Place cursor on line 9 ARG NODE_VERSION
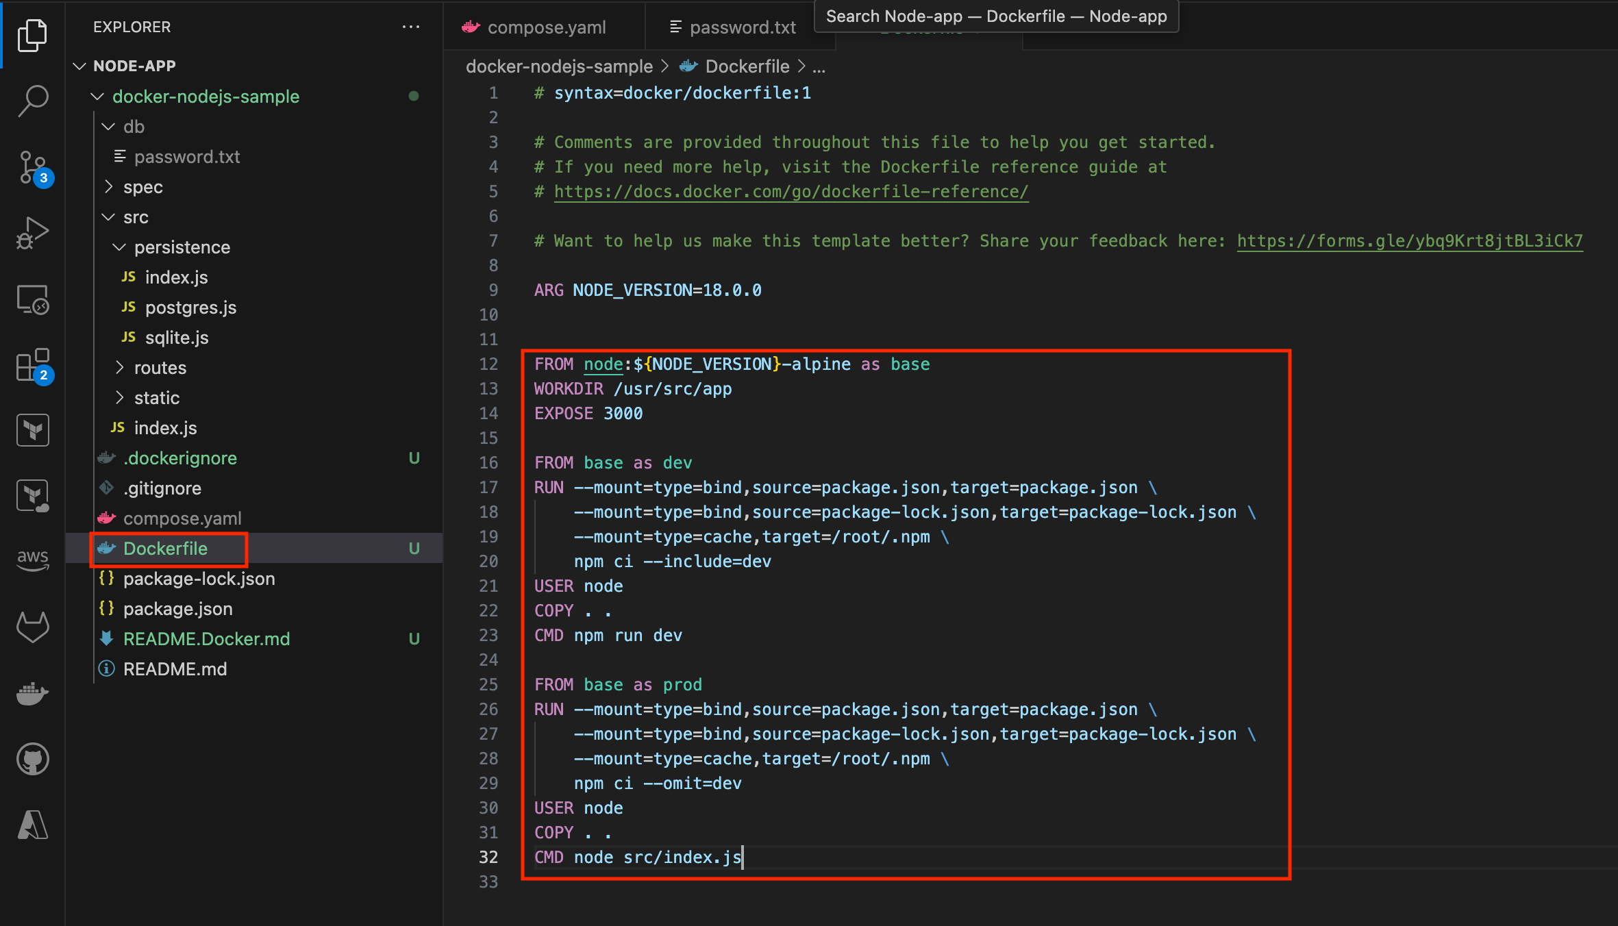The image size is (1618, 926). click(647, 290)
